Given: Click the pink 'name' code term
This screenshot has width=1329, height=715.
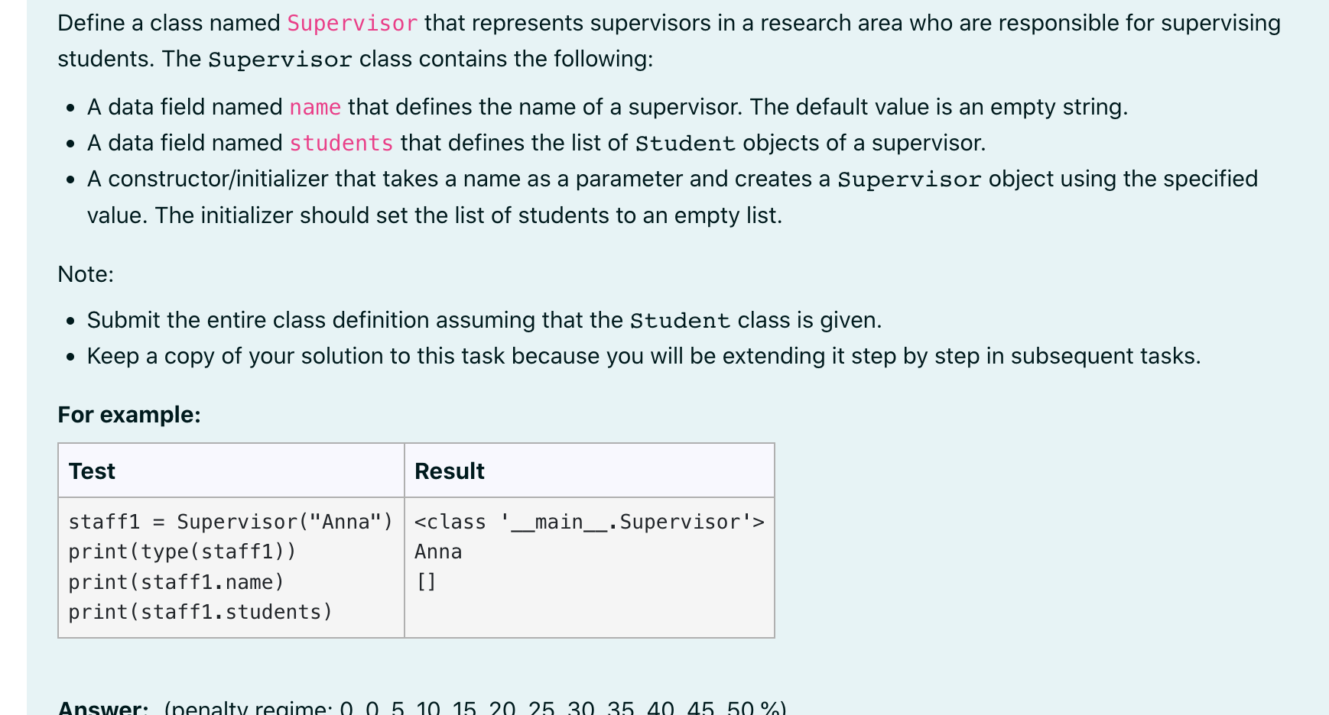Looking at the screenshot, I should pyautogui.click(x=315, y=107).
